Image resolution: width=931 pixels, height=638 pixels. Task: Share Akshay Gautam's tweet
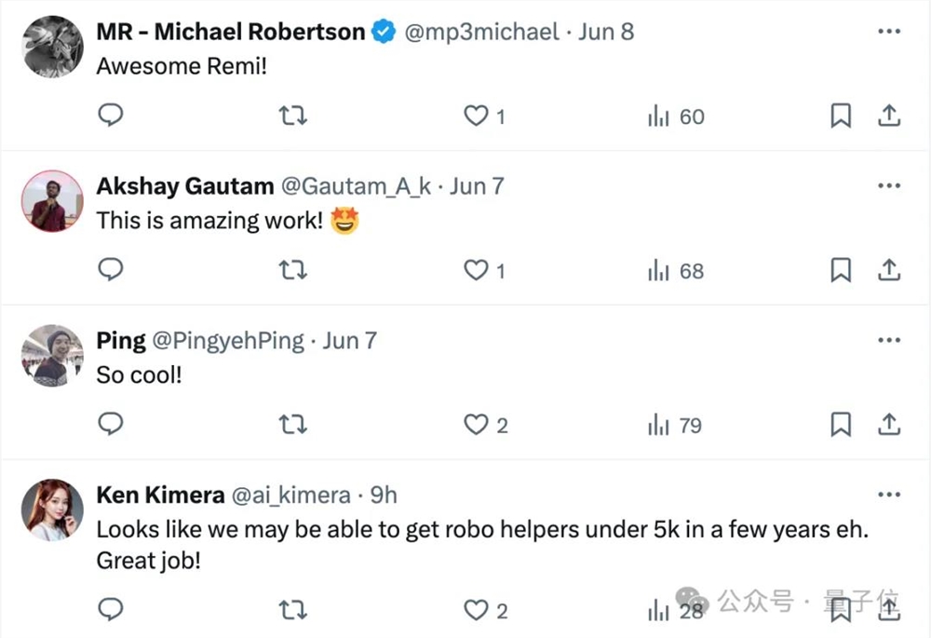pyautogui.click(x=889, y=270)
